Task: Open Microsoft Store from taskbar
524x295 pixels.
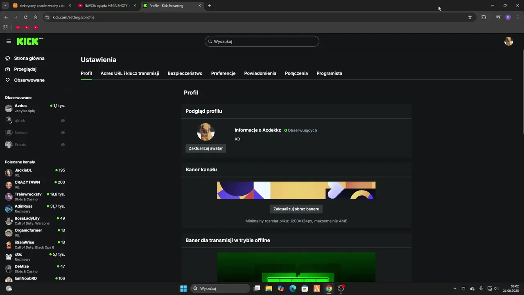Action: (x=305, y=288)
